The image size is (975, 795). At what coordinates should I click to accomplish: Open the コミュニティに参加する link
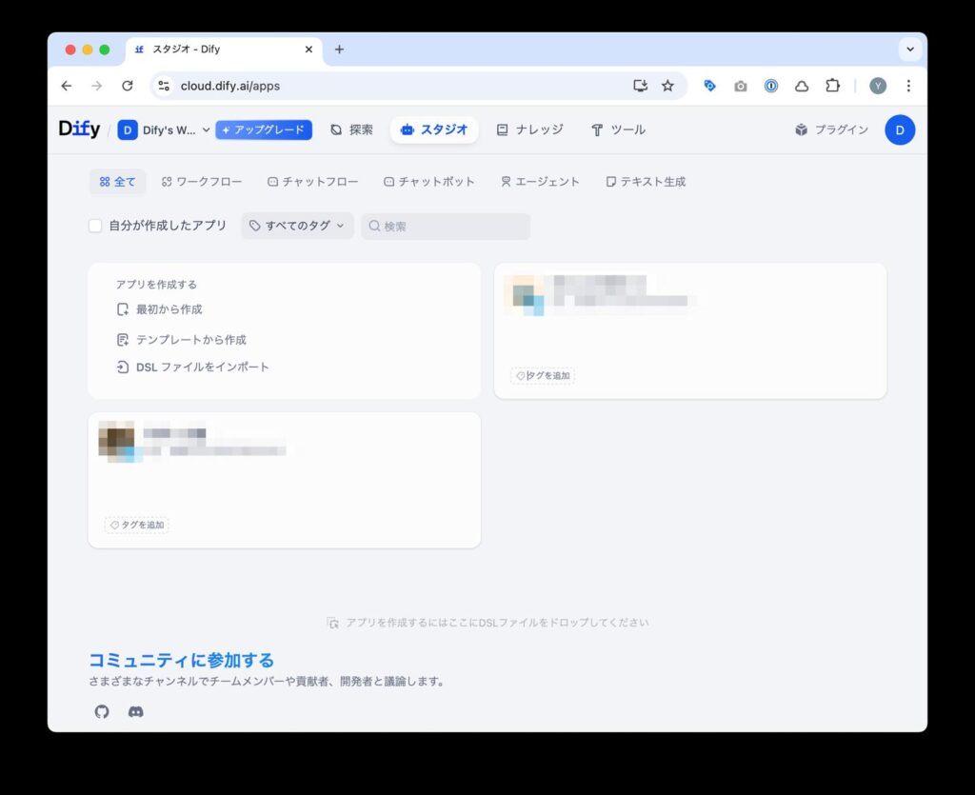pyautogui.click(x=179, y=660)
